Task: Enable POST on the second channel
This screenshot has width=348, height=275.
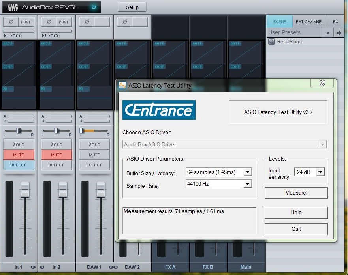Action: 64,22
